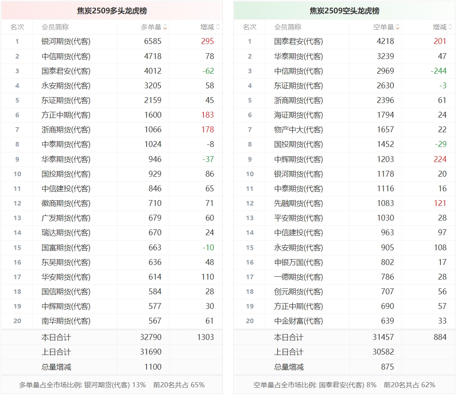Viewport: 457px width, 396px height.
Task: Select 浙商期货(代客) in the short table rank 5
Action: [298, 100]
